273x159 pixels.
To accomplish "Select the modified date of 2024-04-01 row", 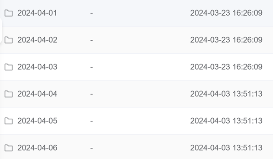I will 226,13.
